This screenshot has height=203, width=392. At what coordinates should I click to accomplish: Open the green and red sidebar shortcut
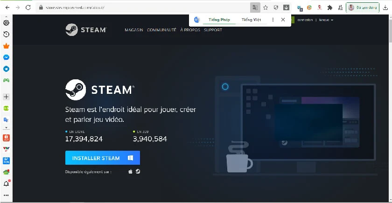click(6, 172)
